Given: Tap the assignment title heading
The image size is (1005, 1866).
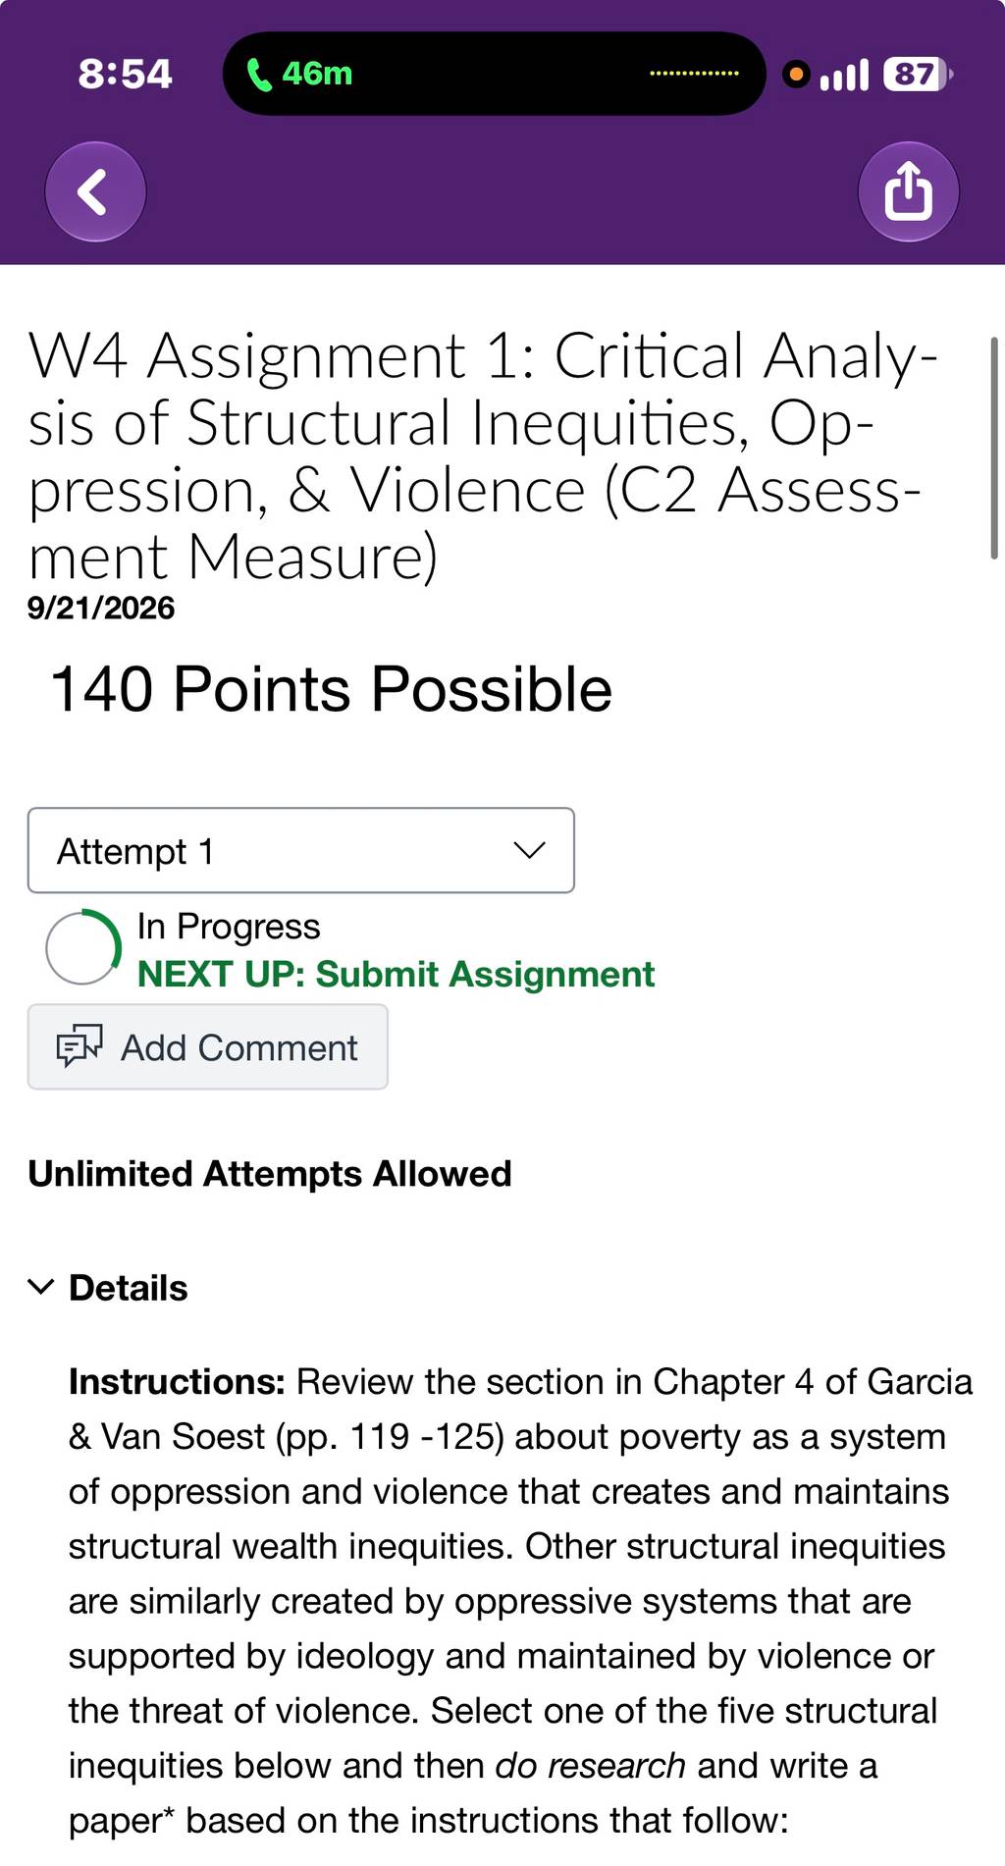Looking at the screenshot, I should (483, 456).
